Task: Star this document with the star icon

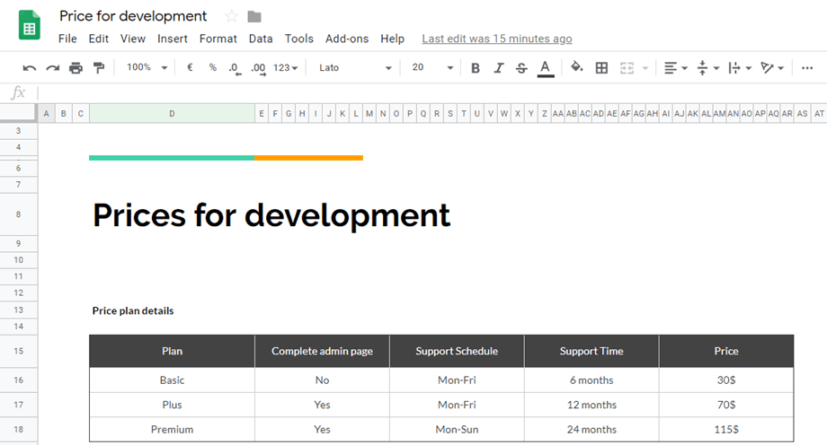Action: coord(231,16)
